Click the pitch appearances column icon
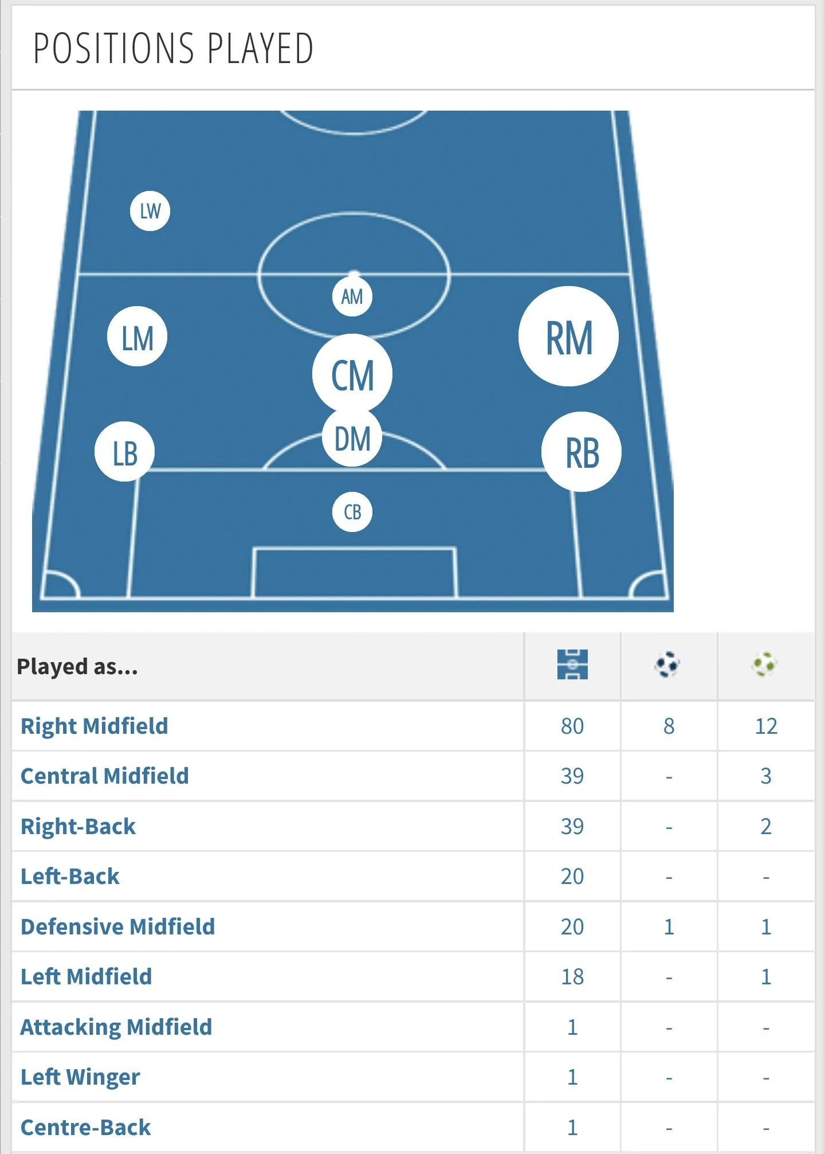Image resolution: width=825 pixels, height=1154 pixels. click(572, 665)
